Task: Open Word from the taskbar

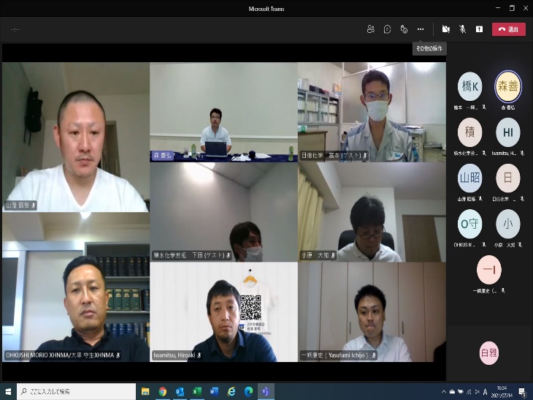Action: (214, 391)
